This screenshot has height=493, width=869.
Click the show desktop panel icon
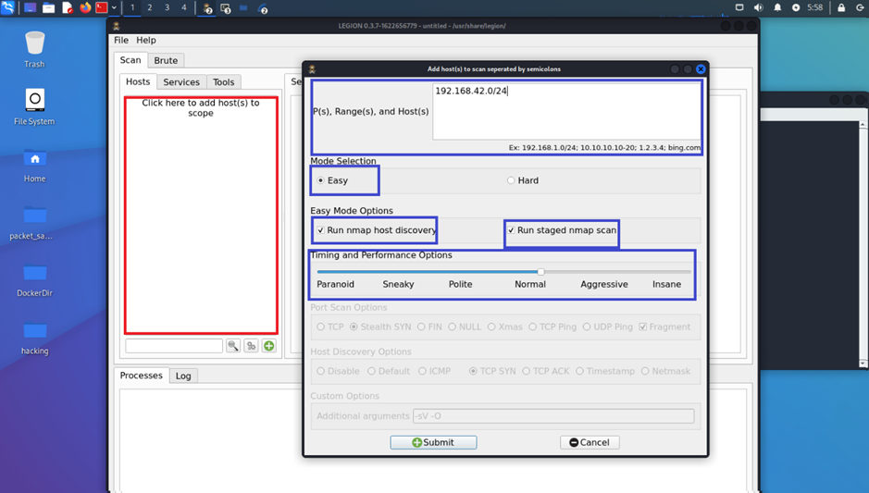click(x=30, y=7)
